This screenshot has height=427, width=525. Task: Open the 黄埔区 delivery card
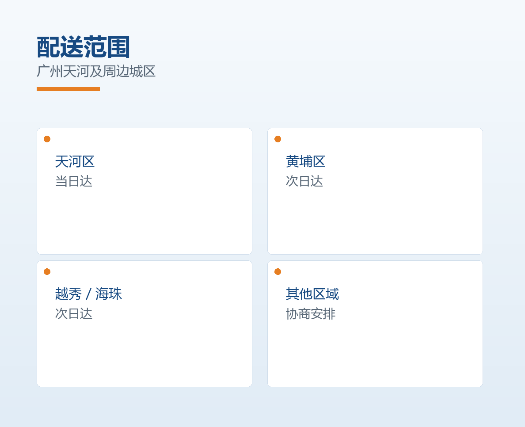375,191
